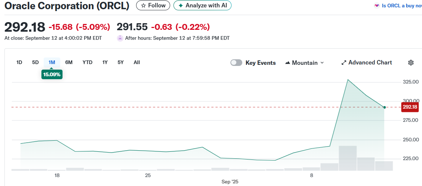Click the 250.00 axis label
The height and width of the screenshot is (186, 422).
click(x=411, y=140)
